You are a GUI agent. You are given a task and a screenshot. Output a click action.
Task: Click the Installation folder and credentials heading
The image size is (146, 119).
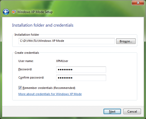pos(43,25)
